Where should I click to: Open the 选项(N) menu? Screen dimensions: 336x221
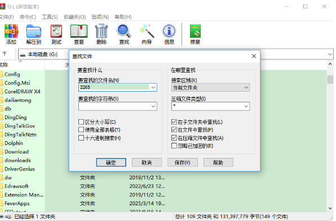pyautogui.click(x=100, y=17)
